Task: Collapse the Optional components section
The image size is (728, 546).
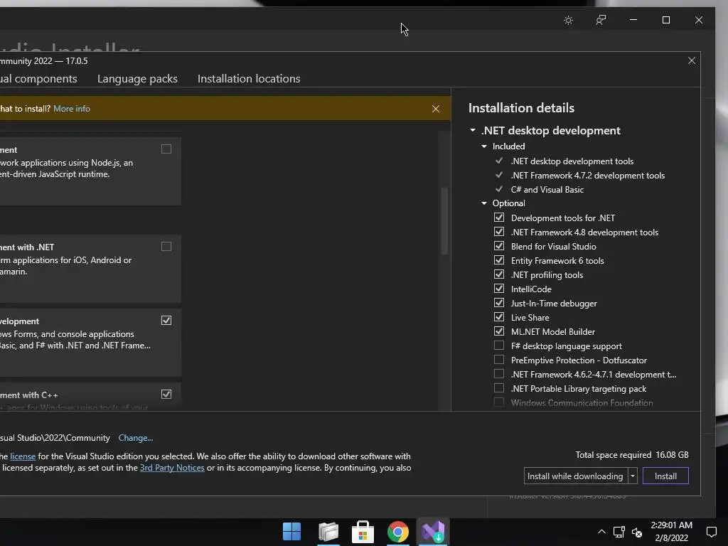Action: click(x=484, y=203)
